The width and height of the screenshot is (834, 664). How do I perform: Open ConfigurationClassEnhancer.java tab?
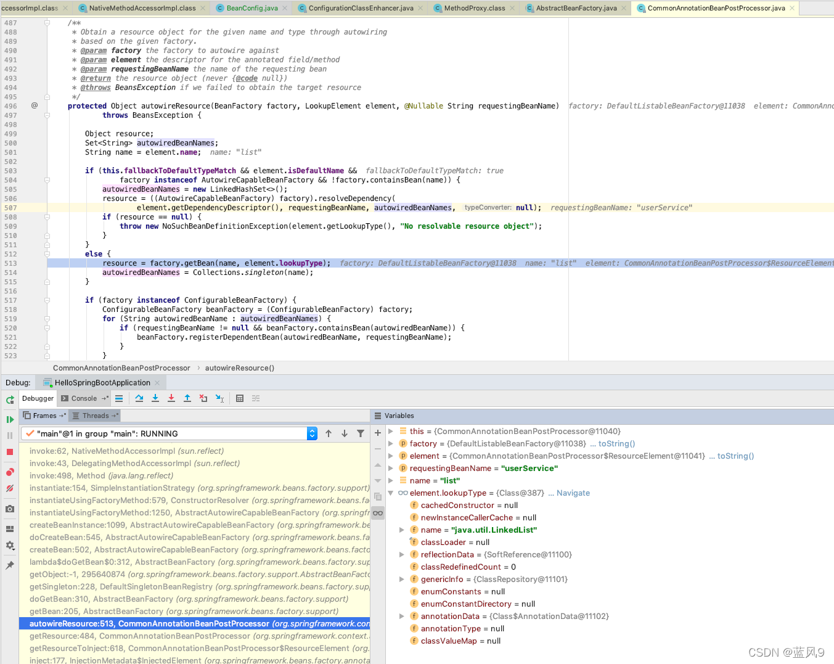point(361,8)
